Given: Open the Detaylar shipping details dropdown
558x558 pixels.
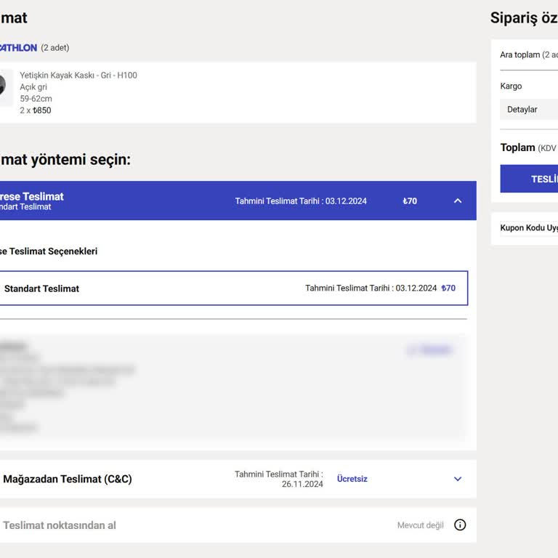Looking at the screenshot, I should 528,110.
